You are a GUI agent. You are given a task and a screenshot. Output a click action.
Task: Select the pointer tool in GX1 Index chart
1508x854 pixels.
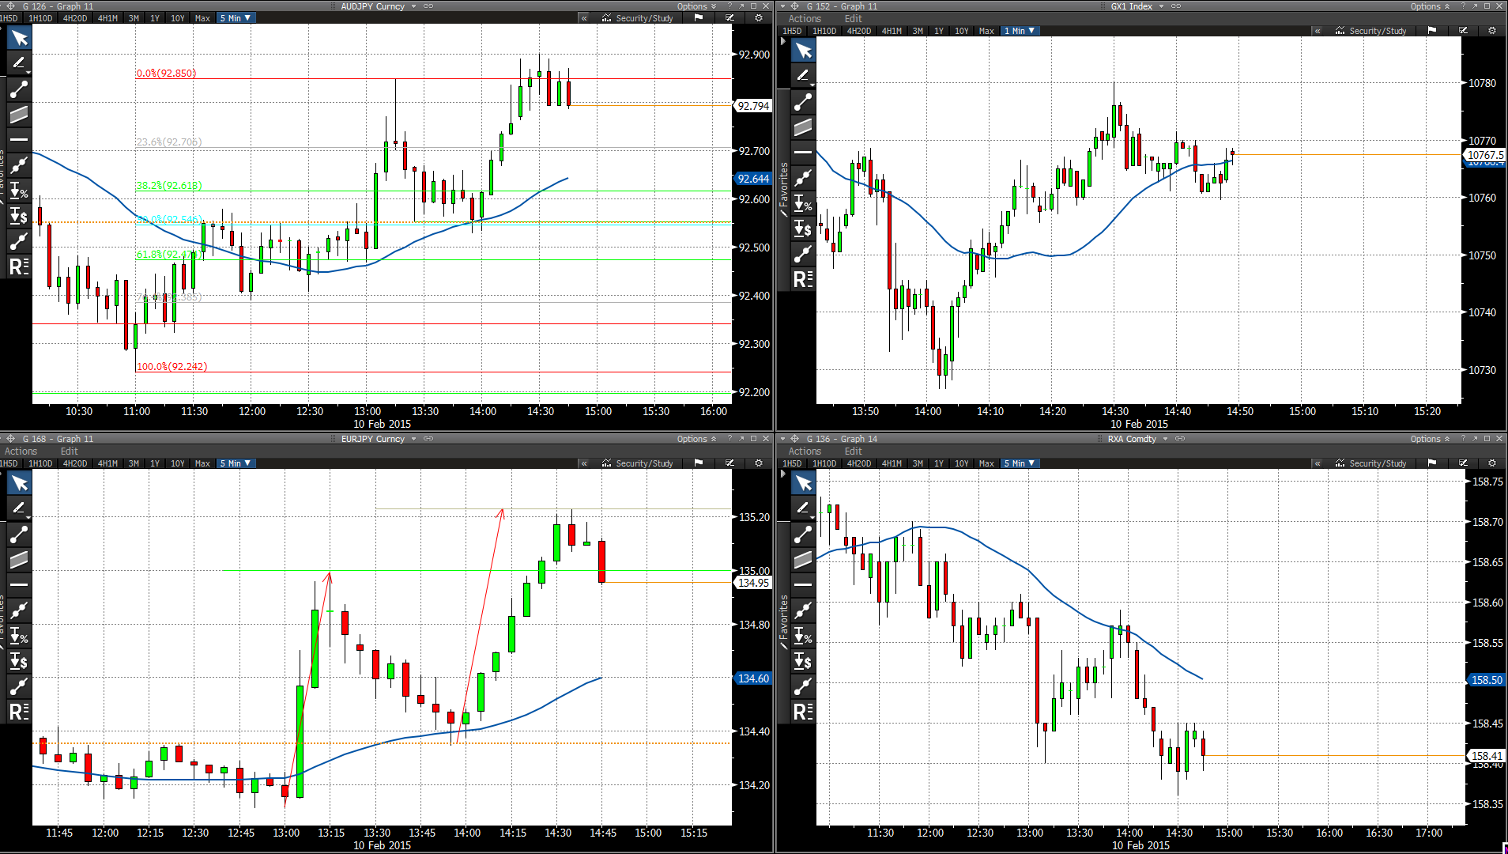click(803, 51)
